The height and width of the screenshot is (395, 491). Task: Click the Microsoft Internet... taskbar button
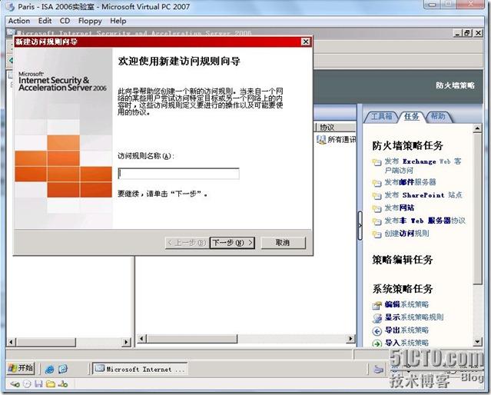coord(140,369)
